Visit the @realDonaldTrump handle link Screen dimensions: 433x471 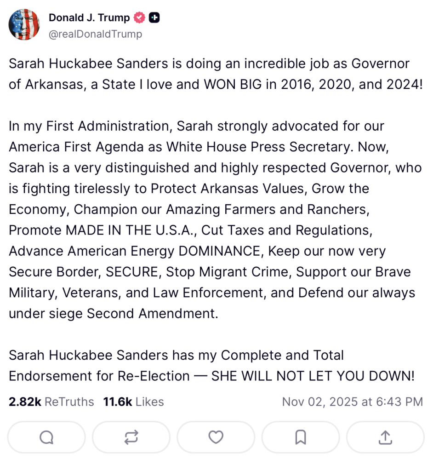click(95, 34)
